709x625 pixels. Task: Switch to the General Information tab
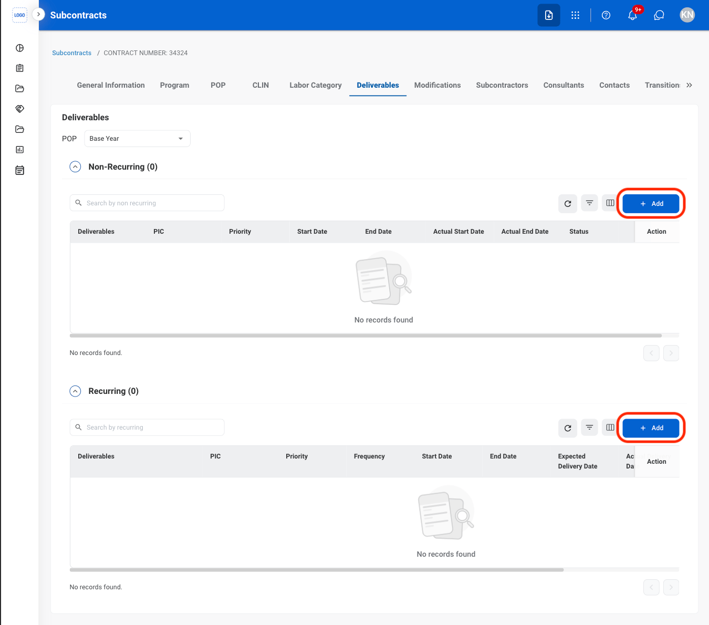click(111, 85)
